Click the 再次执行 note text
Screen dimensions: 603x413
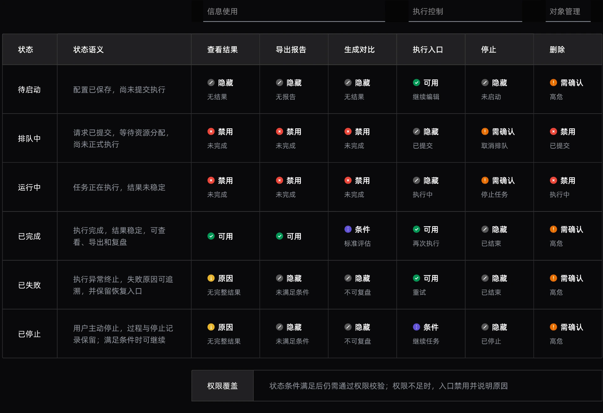click(426, 243)
